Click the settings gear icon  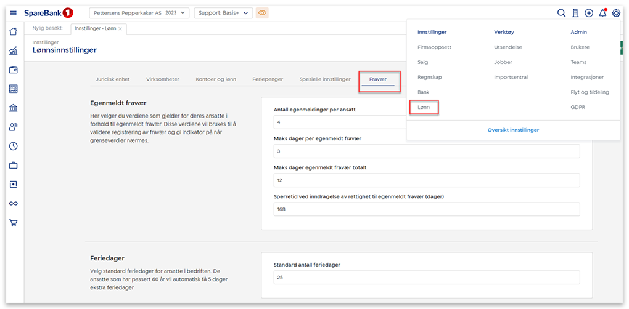[x=616, y=13]
